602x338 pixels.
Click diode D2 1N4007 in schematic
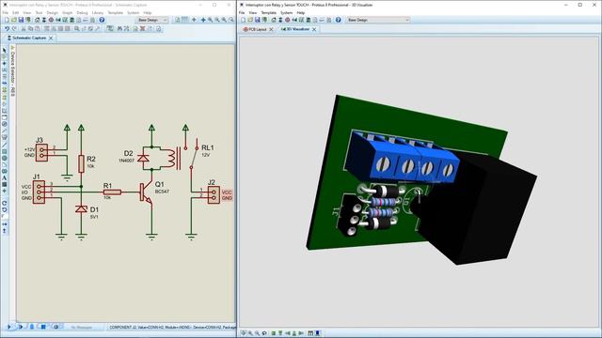click(x=144, y=158)
